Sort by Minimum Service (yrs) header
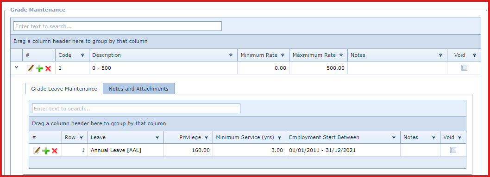This screenshot has height=177, width=490. [245, 137]
